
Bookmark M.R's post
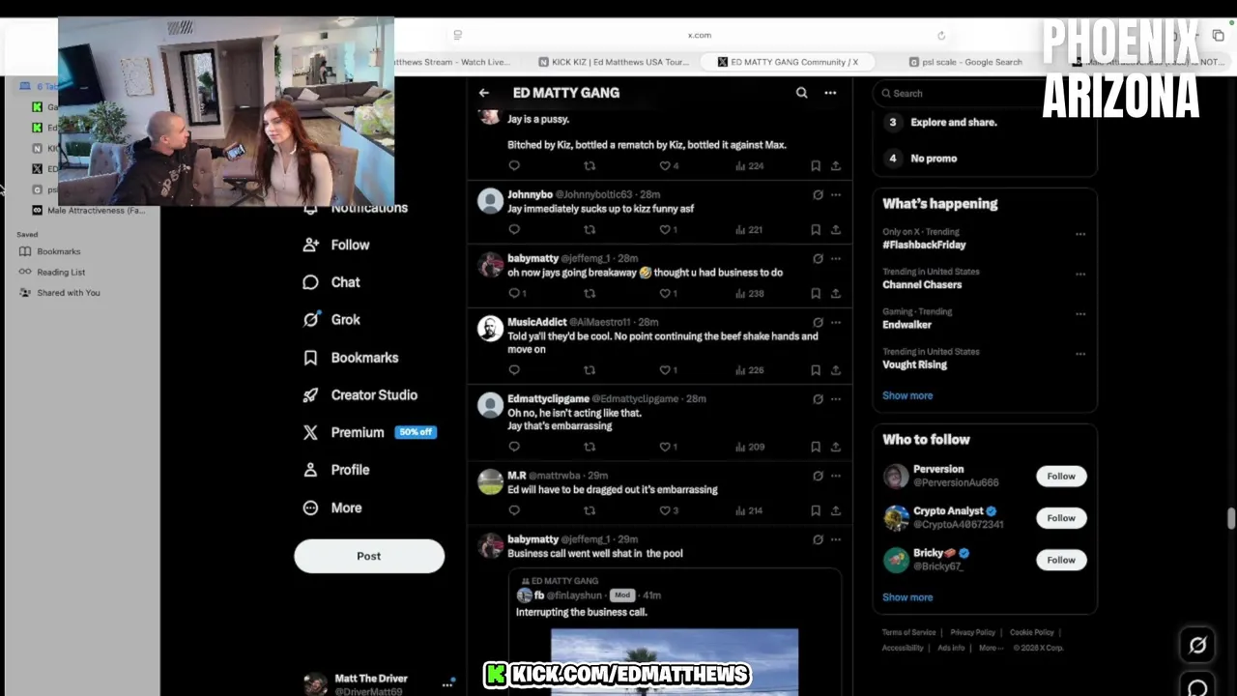click(x=816, y=510)
